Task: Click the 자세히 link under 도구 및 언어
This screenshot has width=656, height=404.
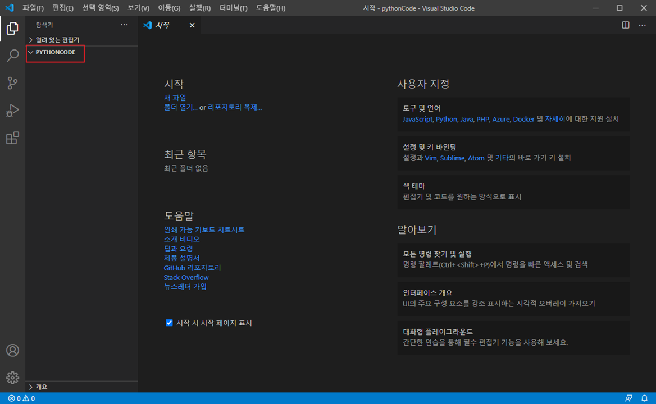Action: 555,119
